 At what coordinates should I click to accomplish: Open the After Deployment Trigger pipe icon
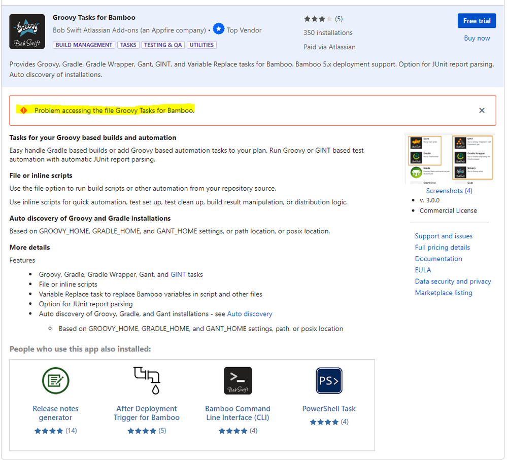(x=147, y=380)
